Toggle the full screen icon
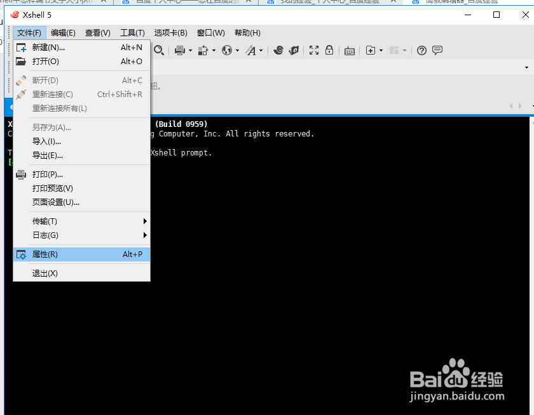534x415 pixels. pos(314,51)
